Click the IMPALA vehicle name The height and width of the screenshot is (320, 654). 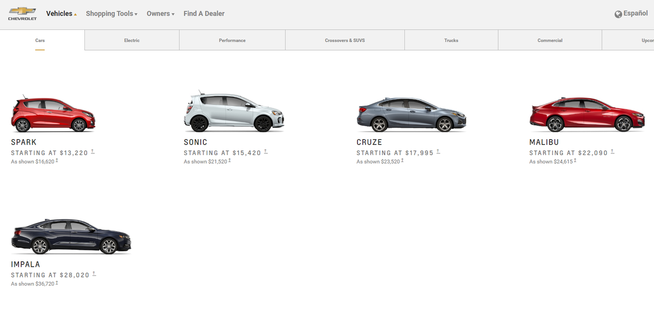pyautogui.click(x=26, y=264)
